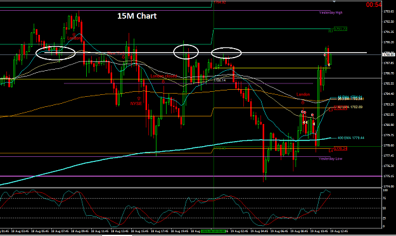Viewport: 396px width, 236px height.
Task: Click 1786.70 on the price scale
Action: point(389,73)
